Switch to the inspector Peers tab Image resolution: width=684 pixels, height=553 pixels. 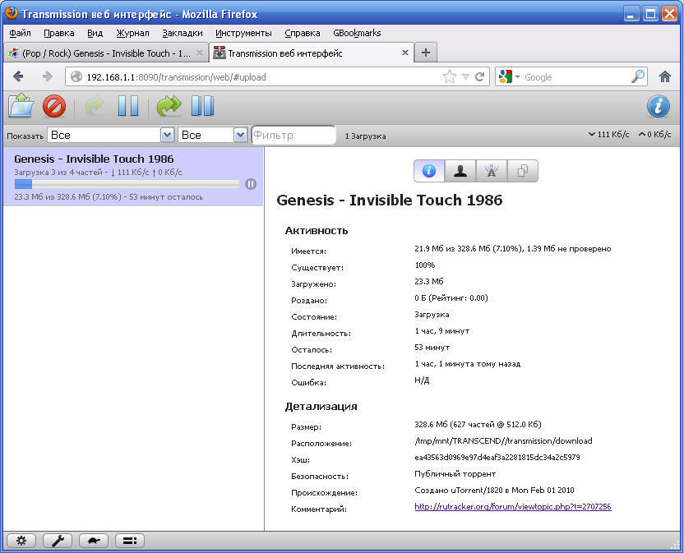pos(460,171)
